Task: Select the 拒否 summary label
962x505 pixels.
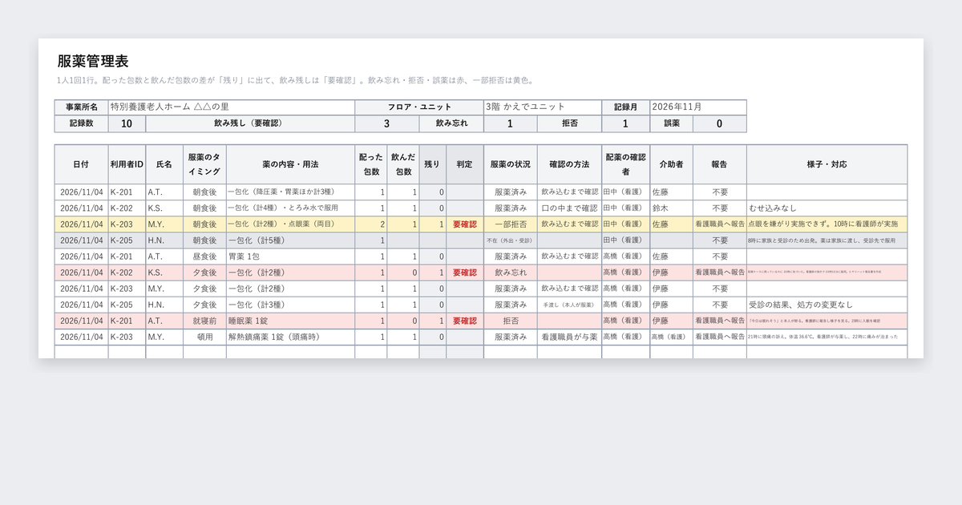Action: (x=570, y=123)
